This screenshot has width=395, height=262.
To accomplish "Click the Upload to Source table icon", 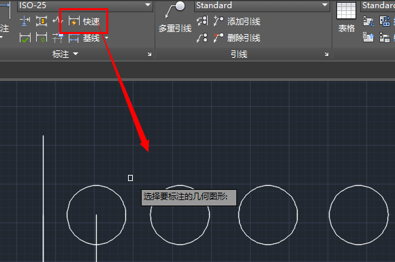I will click(368, 37).
